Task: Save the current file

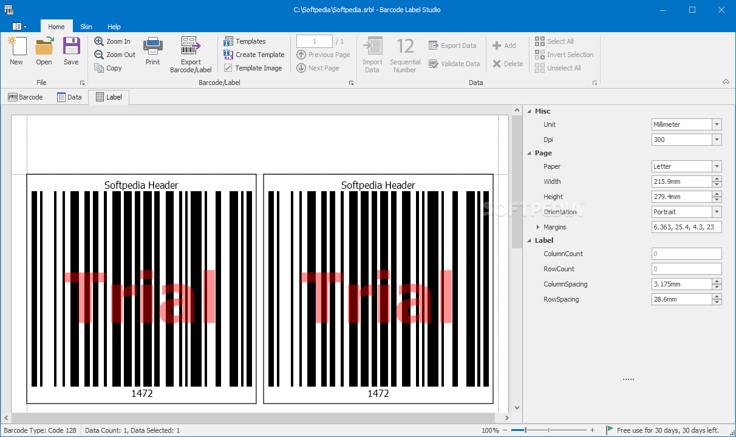Action: tap(71, 52)
